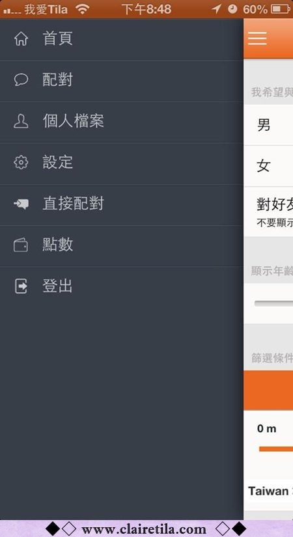The width and height of the screenshot is (293, 537).
Task: Tap the speech bubble icon for 配對
Action: (x=21, y=80)
